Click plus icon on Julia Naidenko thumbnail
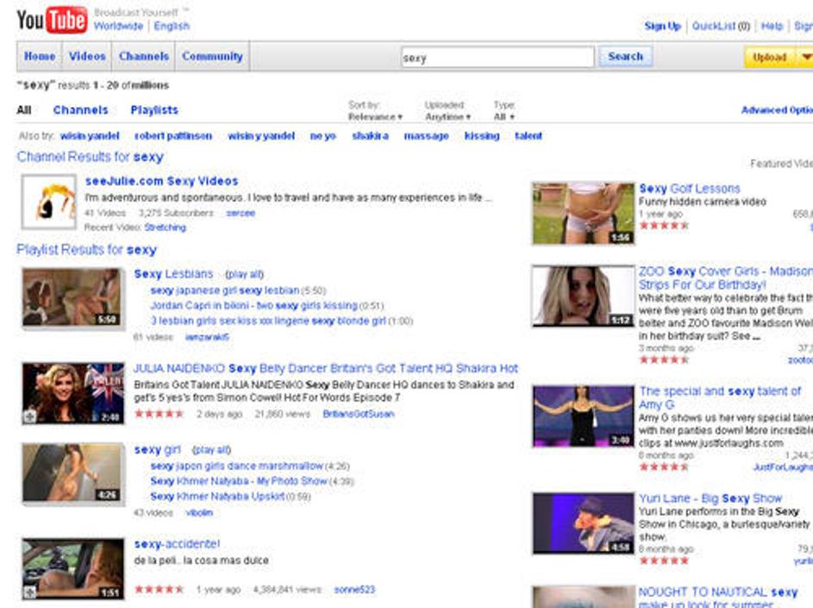The image size is (813, 608). pyautogui.click(x=30, y=416)
